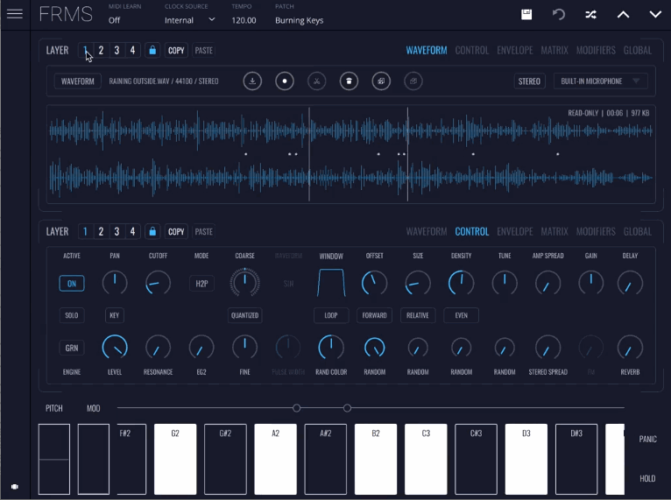The width and height of the screenshot is (671, 500).
Task: Click the Pitch wheel strip
Action: coord(54,459)
